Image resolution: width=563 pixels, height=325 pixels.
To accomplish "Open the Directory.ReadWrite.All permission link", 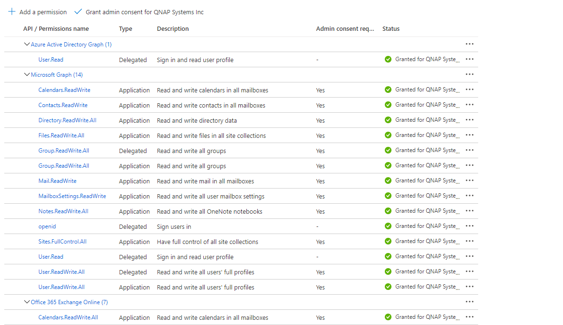I will [x=67, y=120].
